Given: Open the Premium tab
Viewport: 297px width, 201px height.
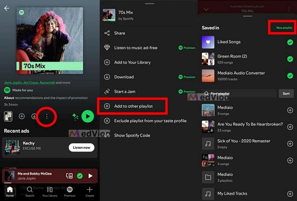Looking at the screenshot, I should 70,192.
